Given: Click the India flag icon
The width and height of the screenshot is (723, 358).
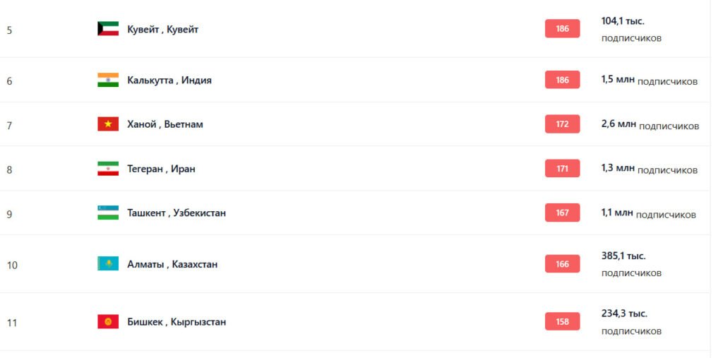Looking at the screenshot, I should 108,80.
